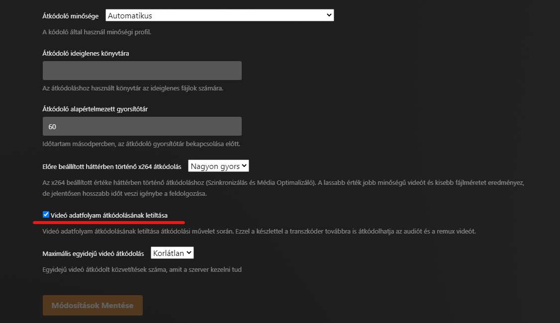
Task: Select the Egyidejű videó átkódolt közvetítések description
Action: 142,269
